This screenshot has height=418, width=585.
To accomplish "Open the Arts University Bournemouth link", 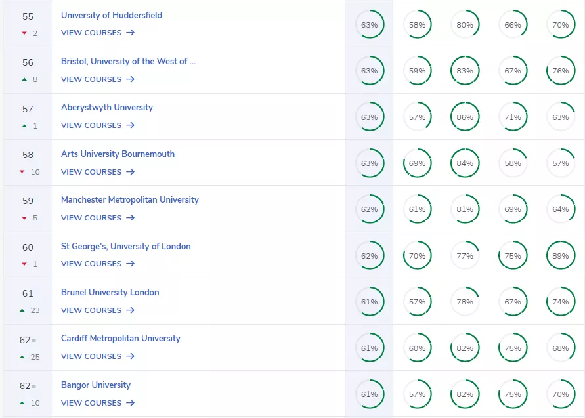I will [x=118, y=154].
